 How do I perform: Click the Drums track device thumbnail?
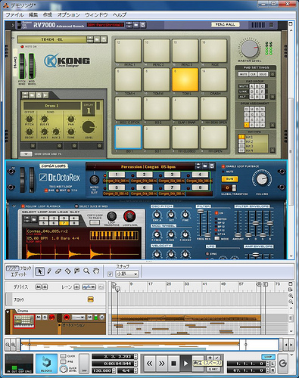24,321
